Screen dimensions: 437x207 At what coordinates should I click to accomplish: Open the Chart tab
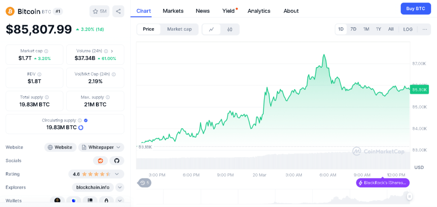coord(143,11)
